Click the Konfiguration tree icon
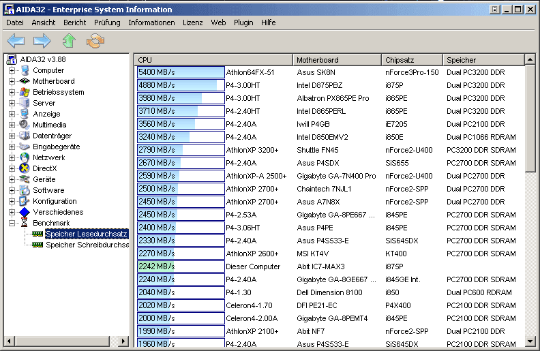Screen dimensions: 540x351 click(x=25, y=201)
